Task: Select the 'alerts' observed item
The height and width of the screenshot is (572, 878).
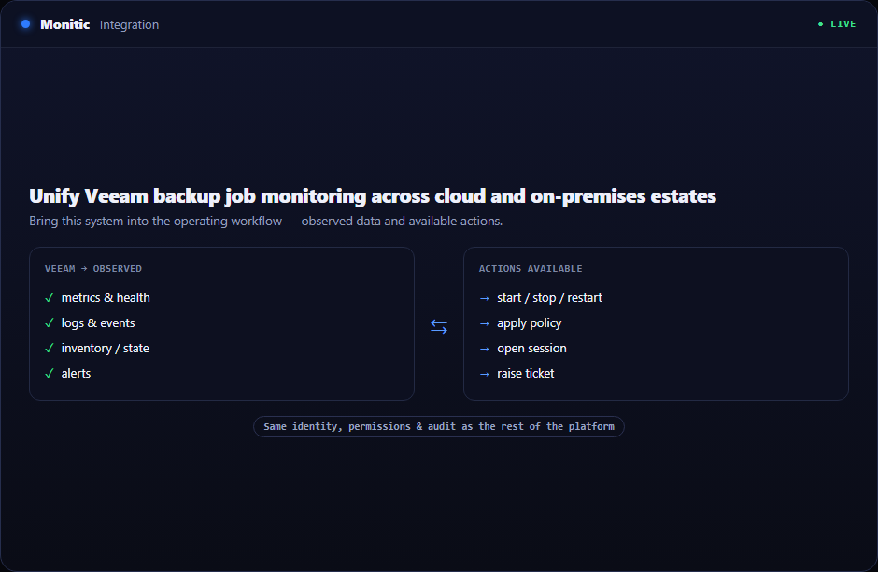Action: 76,373
